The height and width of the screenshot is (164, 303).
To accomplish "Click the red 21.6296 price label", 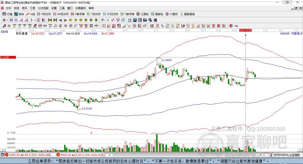I will click(8, 57).
